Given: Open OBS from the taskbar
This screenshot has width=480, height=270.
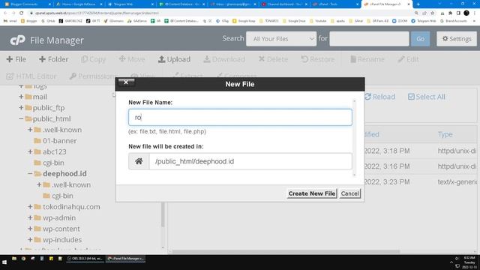Looking at the screenshot, I should pos(85,259).
